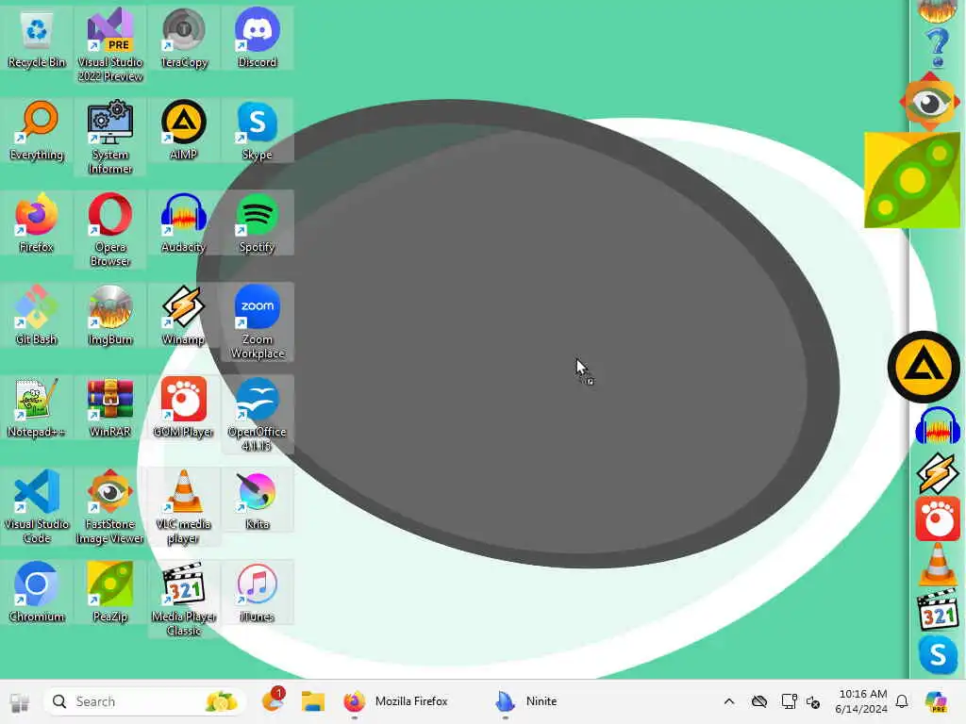966x724 pixels.
Task: Select the PeaZip desktop shortcut with label
Action: (x=110, y=594)
